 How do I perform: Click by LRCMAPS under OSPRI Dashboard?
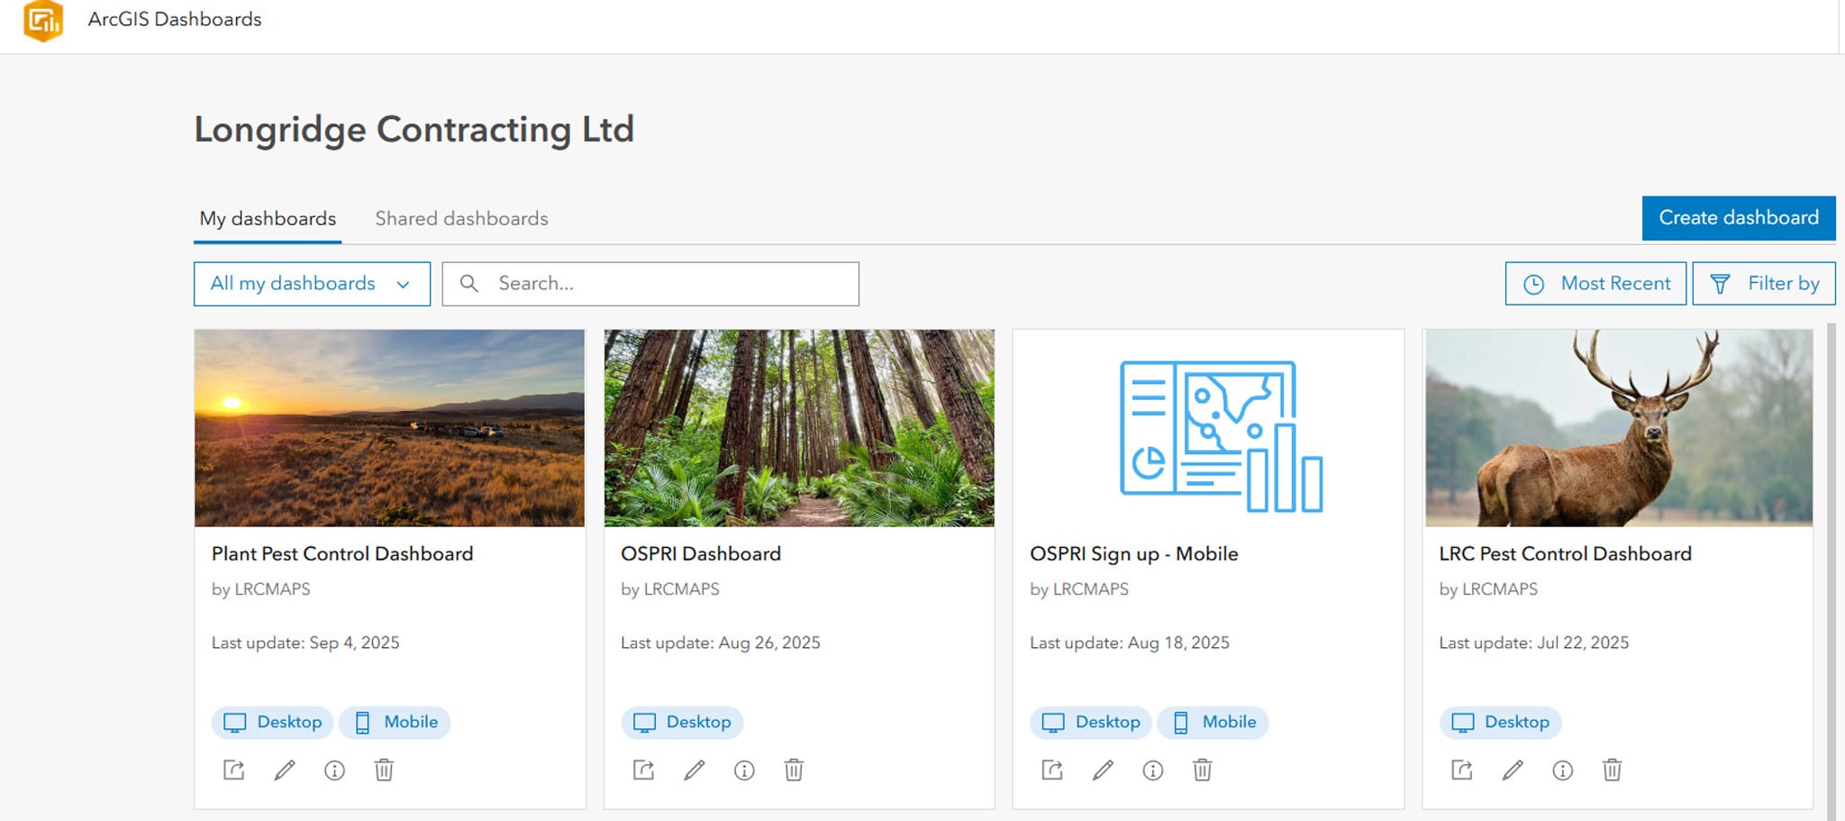(670, 589)
